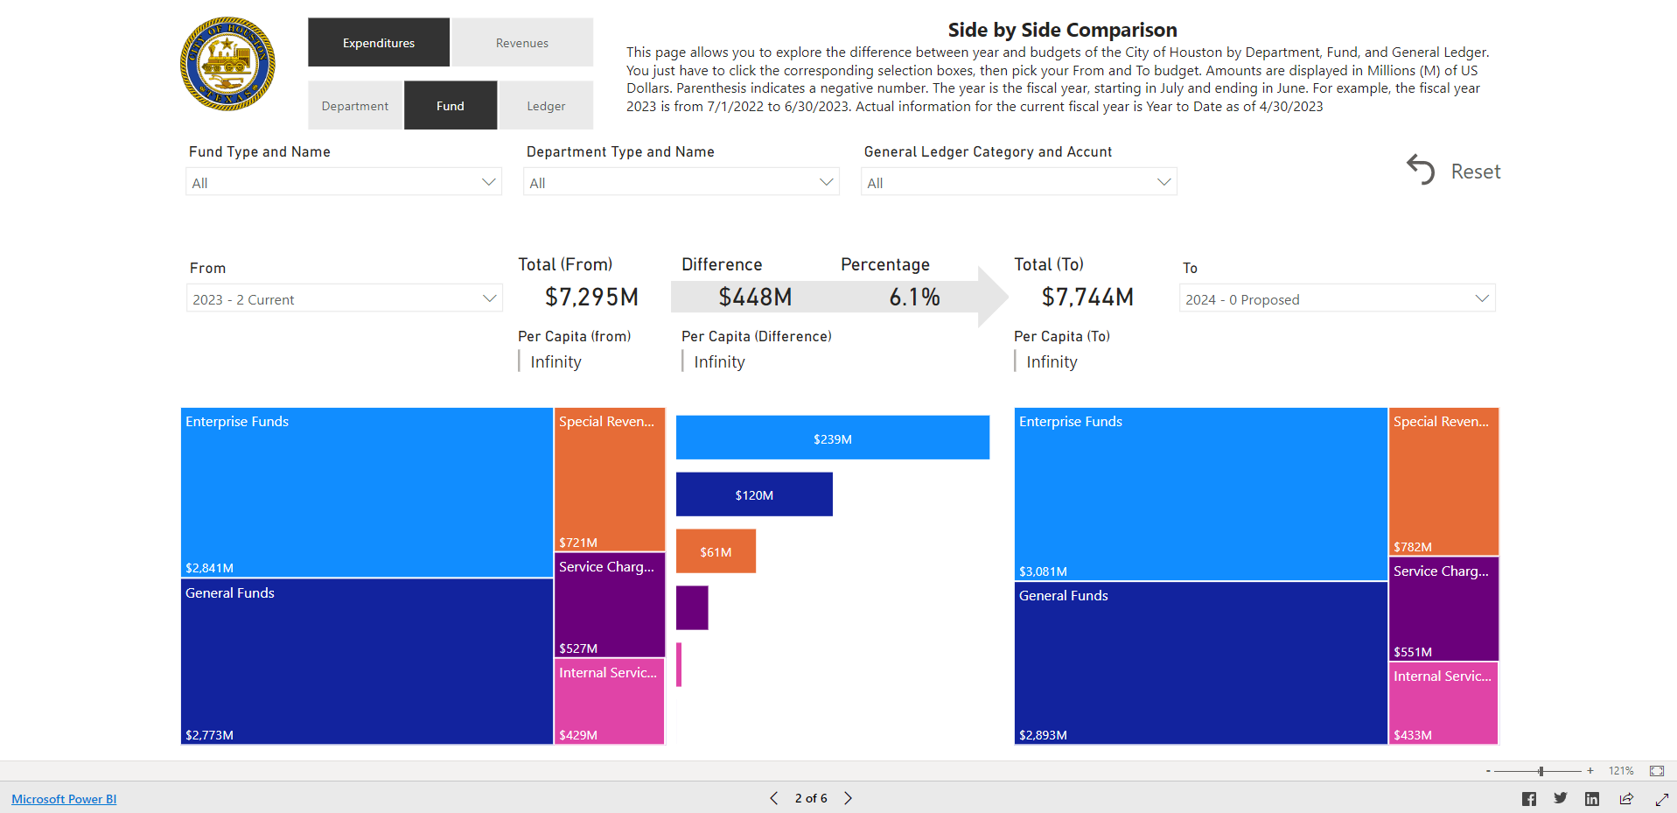Click the City of Houston seal logo
The image size is (1677, 813).
tap(227, 63)
